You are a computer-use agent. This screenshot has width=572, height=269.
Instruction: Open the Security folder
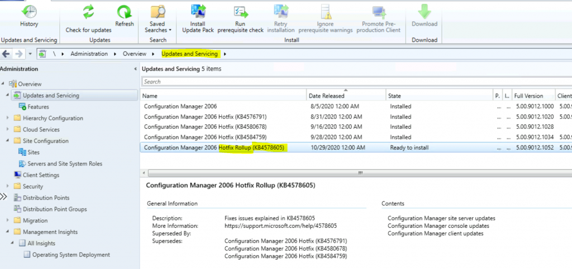click(33, 187)
